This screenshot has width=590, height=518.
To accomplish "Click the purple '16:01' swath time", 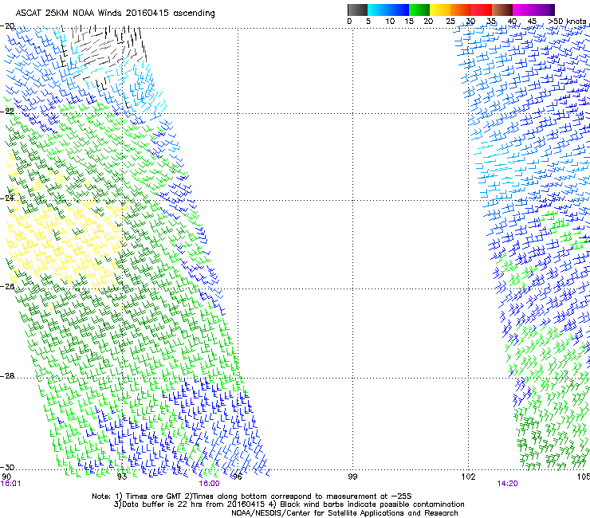I will point(11,484).
